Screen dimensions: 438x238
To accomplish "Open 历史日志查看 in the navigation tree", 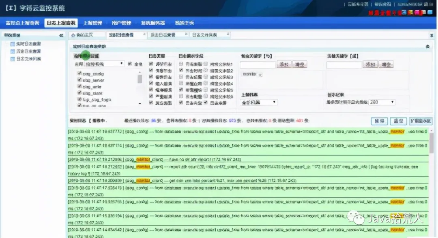I will pyautogui.click(x=28, y=51).
